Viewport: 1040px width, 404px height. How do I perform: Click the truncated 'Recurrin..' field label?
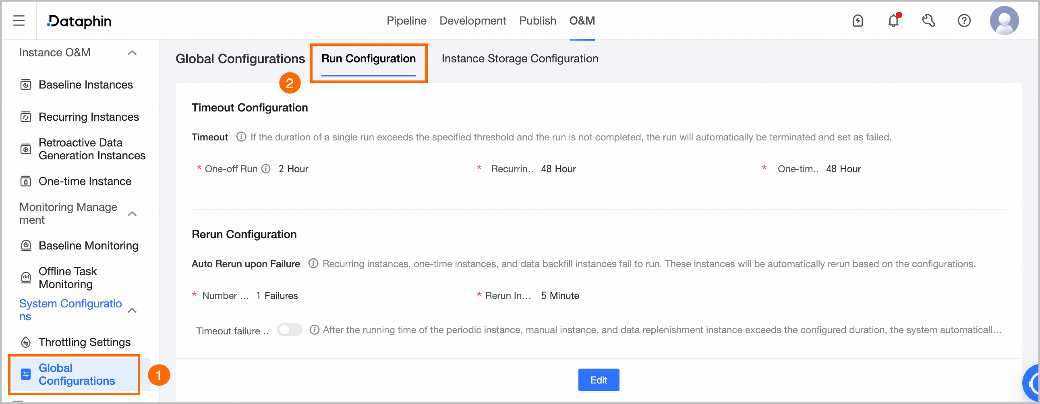tap(512, 169)
